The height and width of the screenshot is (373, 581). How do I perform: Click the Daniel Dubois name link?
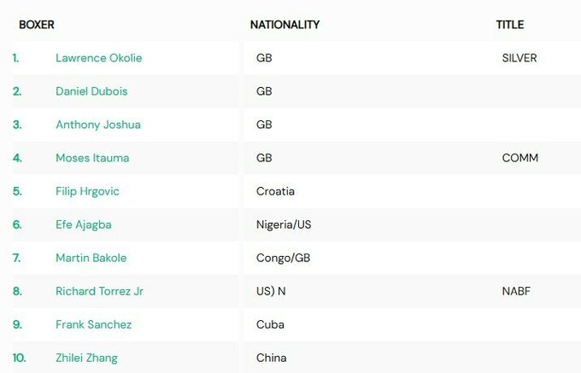[x=91, y=91]
